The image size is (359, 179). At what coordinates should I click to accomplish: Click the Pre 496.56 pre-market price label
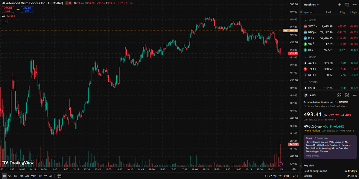(290, 30)
